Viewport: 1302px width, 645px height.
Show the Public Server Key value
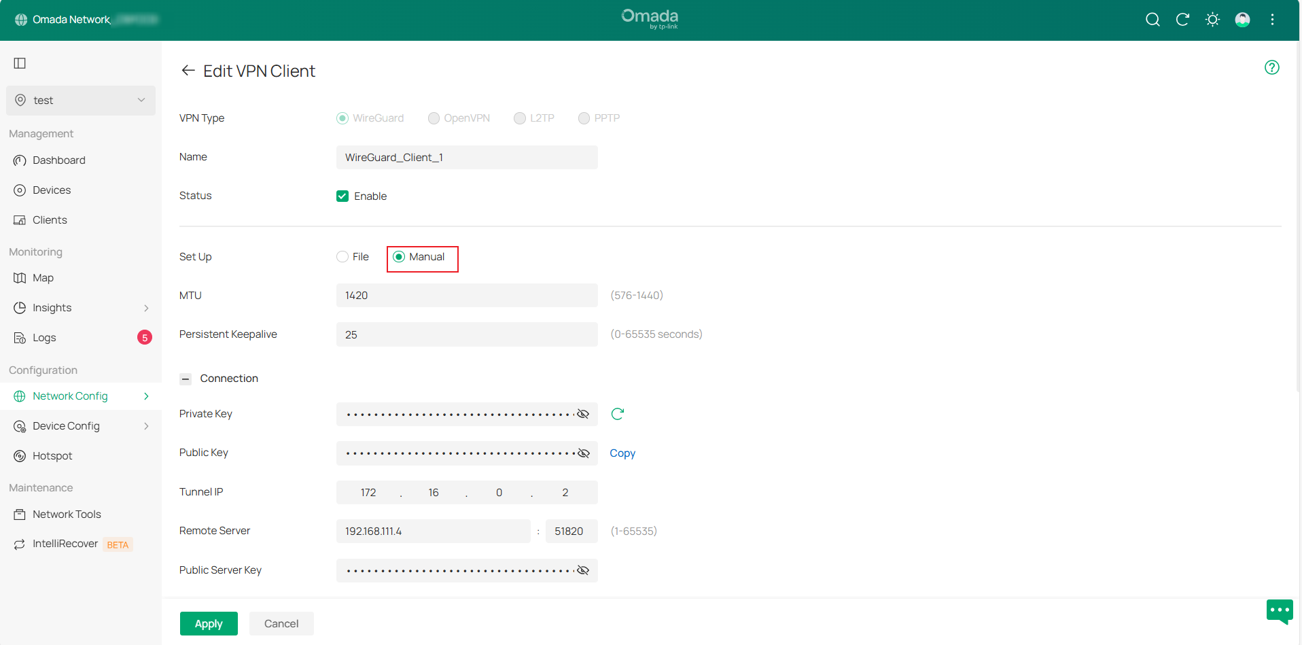click(x=583, y=570)
